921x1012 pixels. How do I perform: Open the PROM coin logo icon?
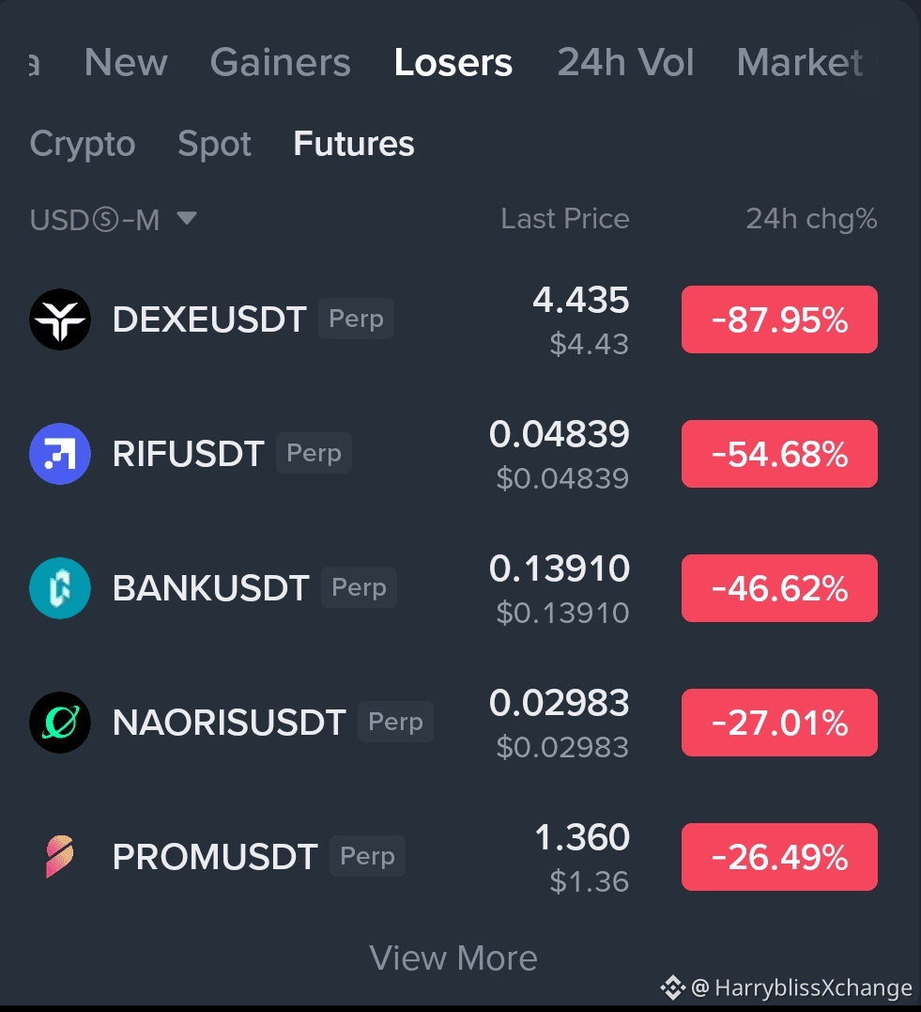pyautogui.click(x=60, y=856)
